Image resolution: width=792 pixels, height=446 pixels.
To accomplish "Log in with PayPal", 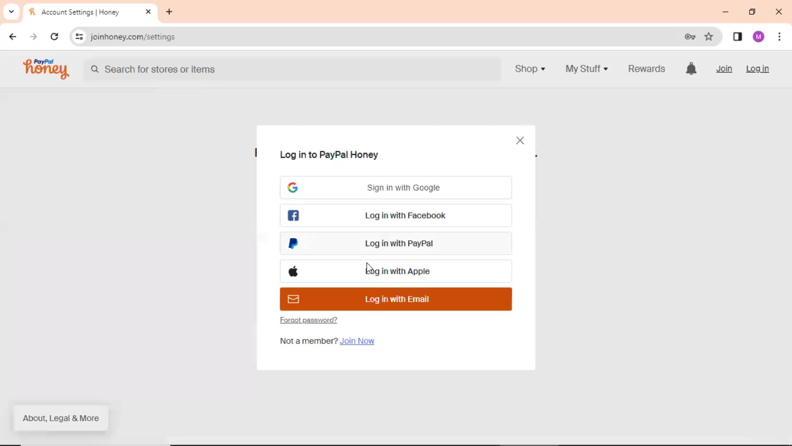I will click(396, 243).
